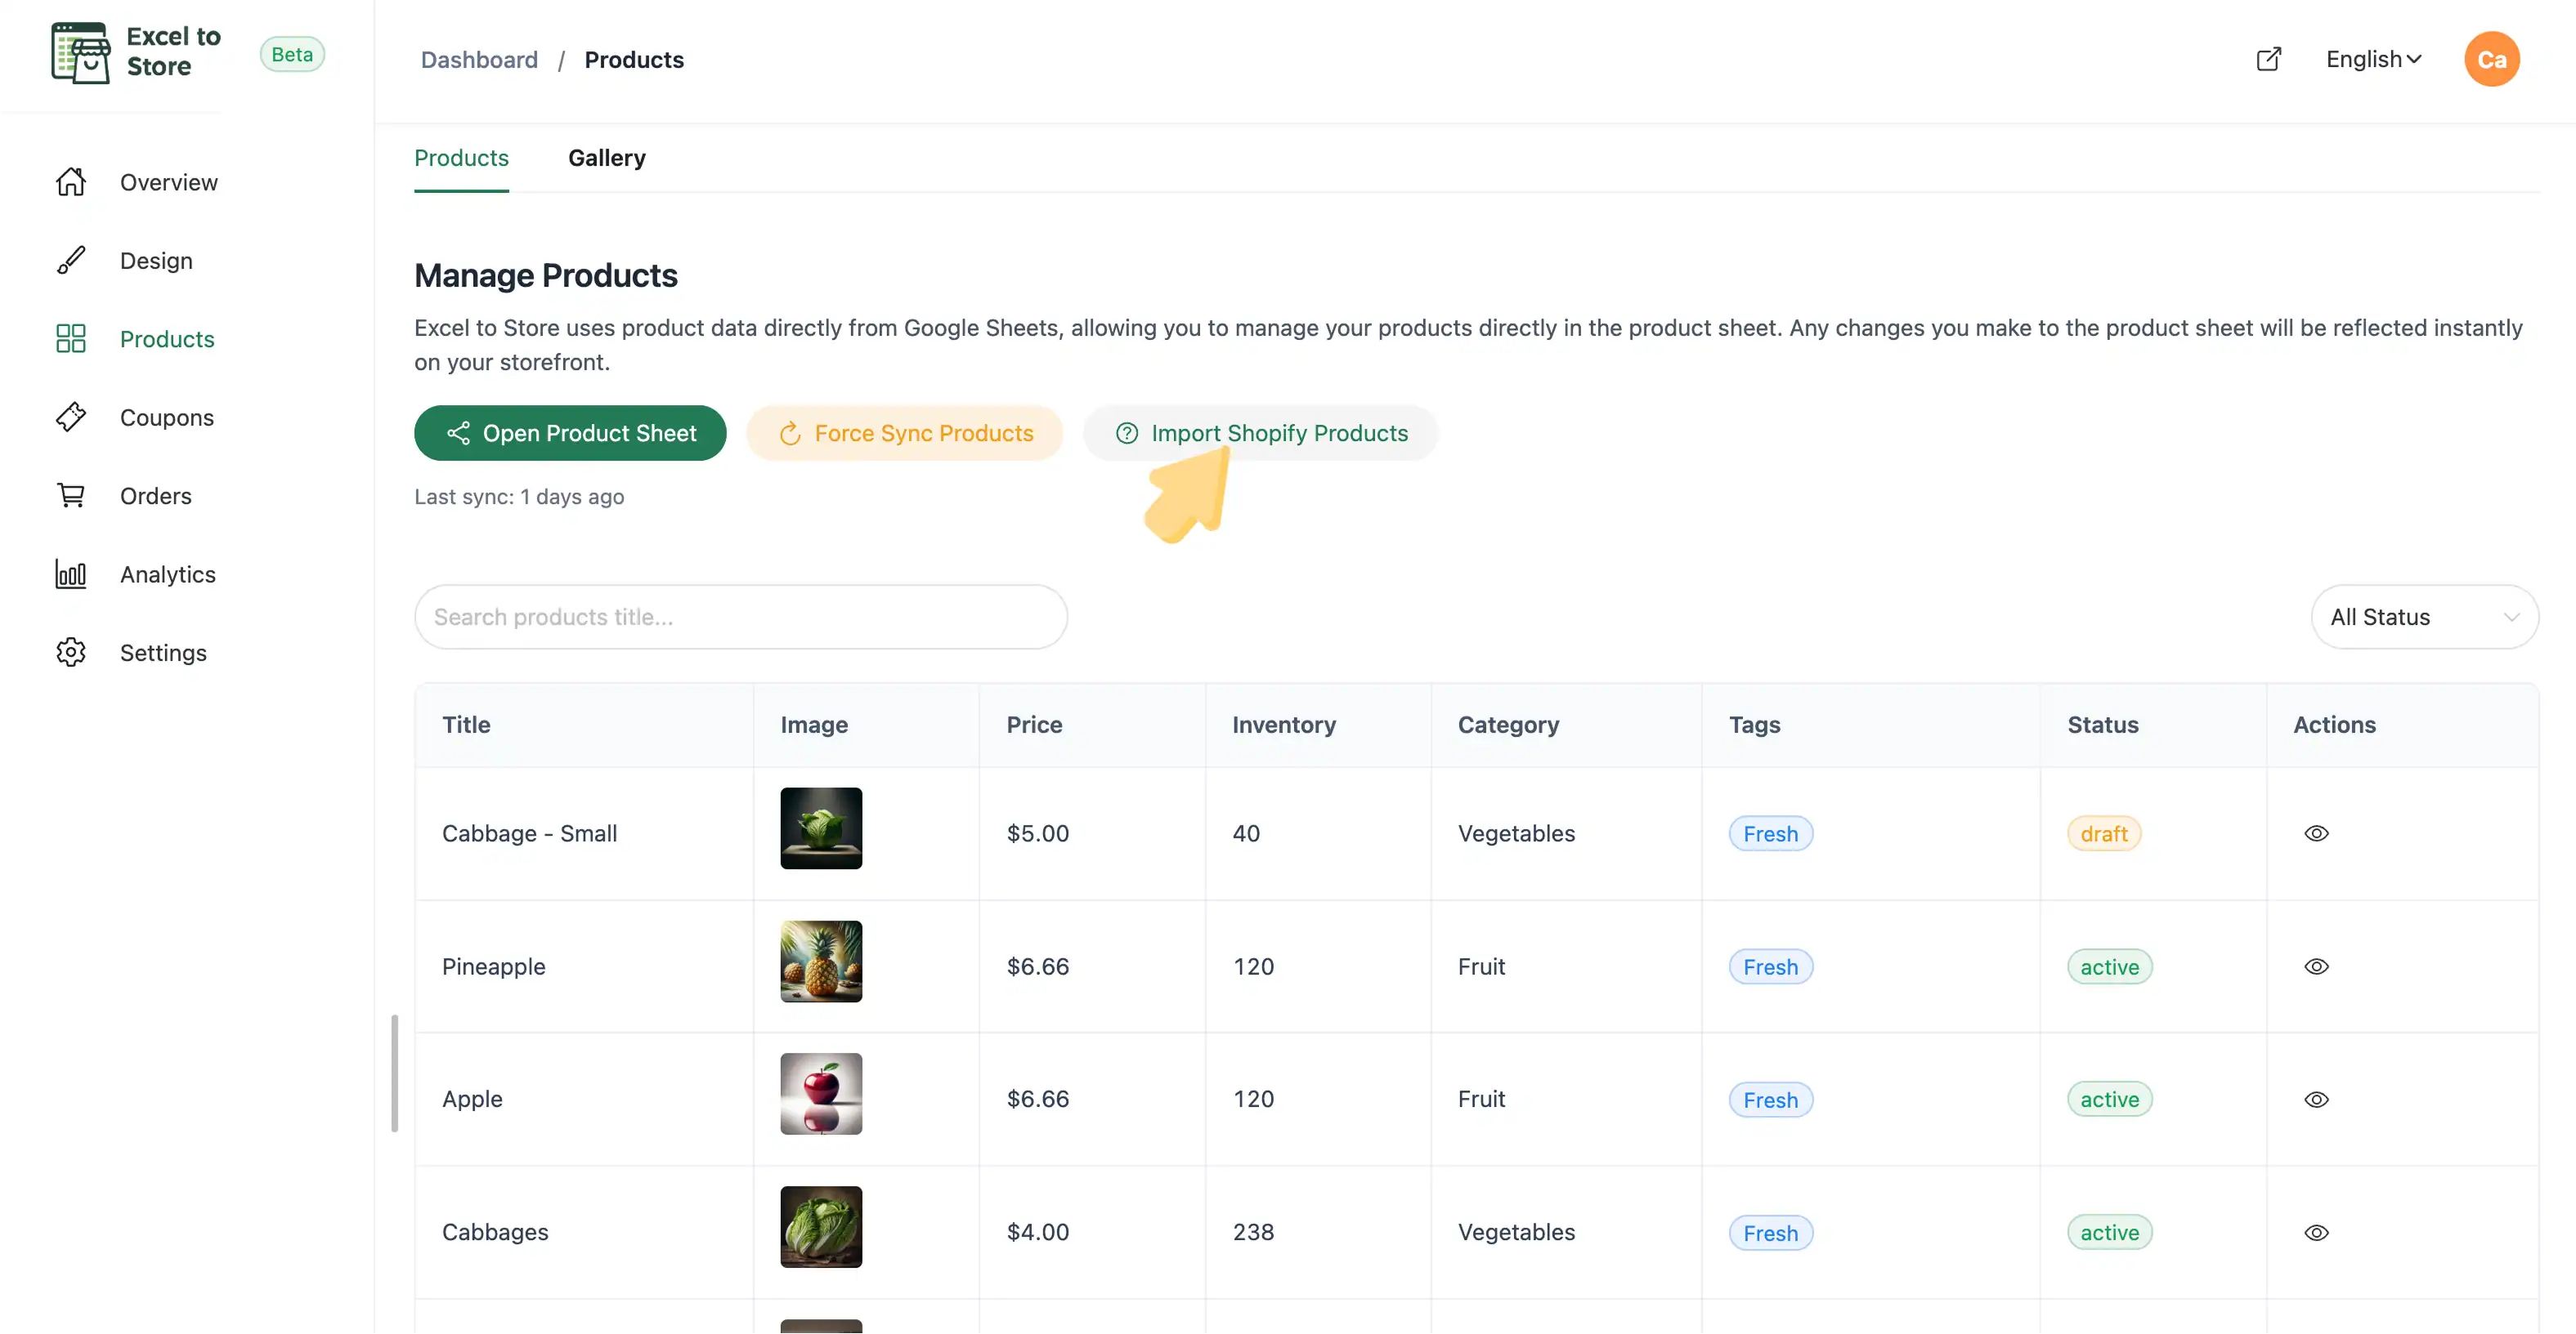
Task: Click the Products grid icon in sidebar
Action: [71, 337]
